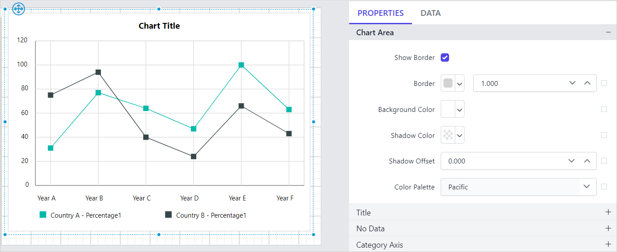Toggle the small checkbox beside Color Palette

point(604,187)
